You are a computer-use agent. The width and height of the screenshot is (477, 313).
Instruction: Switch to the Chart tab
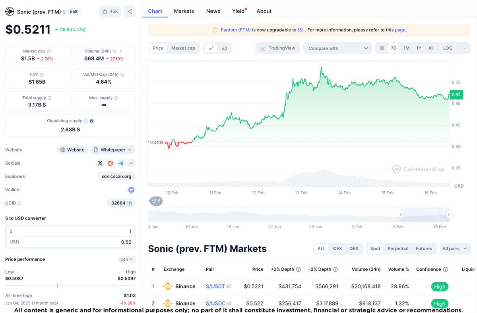155,11
